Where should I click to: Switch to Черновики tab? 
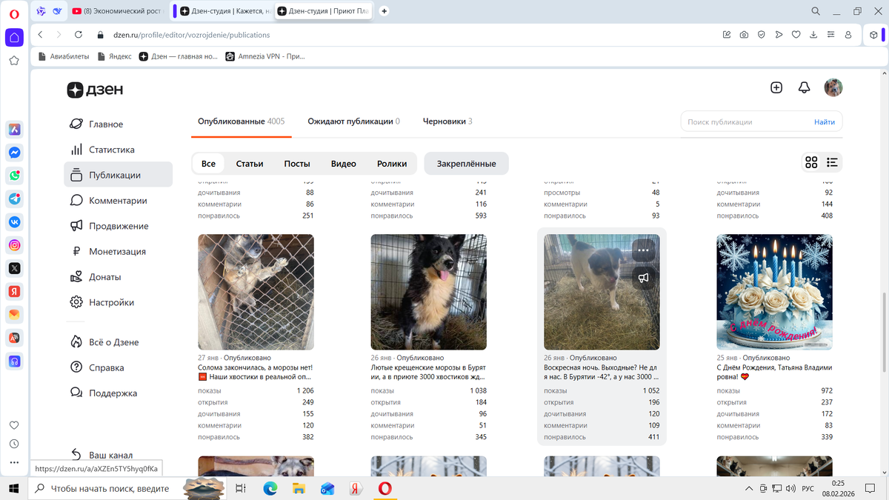coord(447,121)
